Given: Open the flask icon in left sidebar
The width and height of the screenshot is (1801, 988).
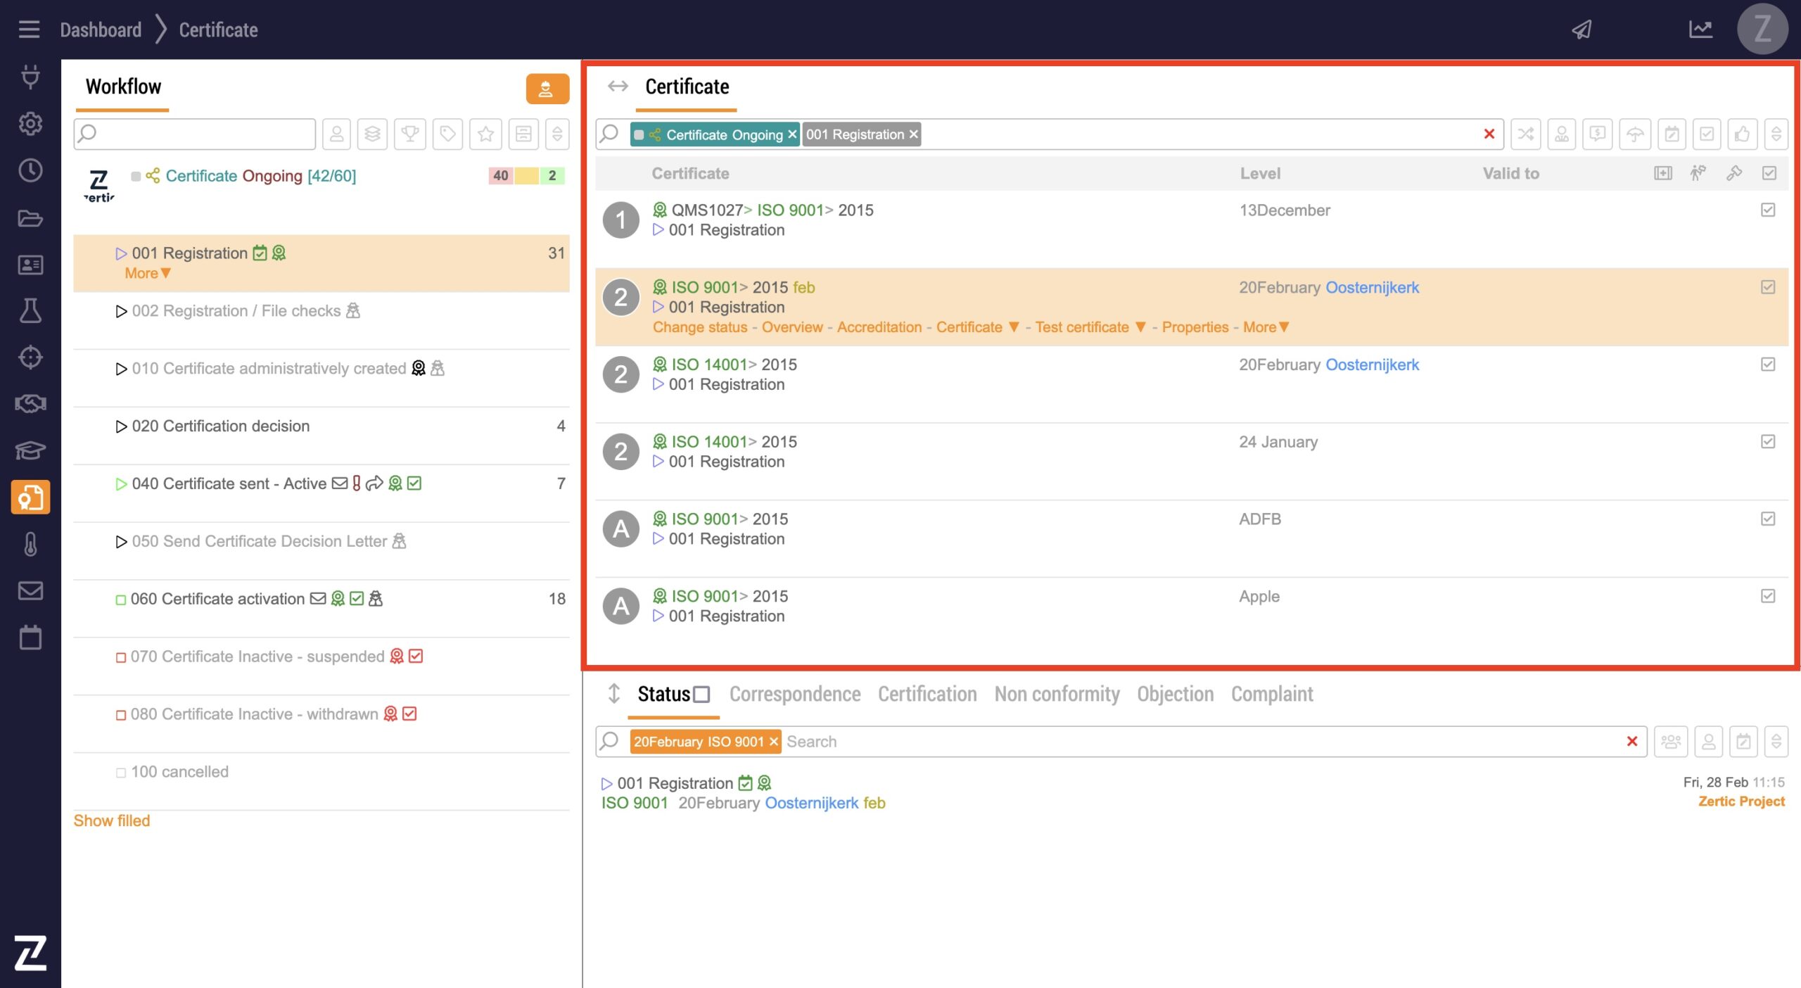Looking at the screenshot, I should point(30,310).
